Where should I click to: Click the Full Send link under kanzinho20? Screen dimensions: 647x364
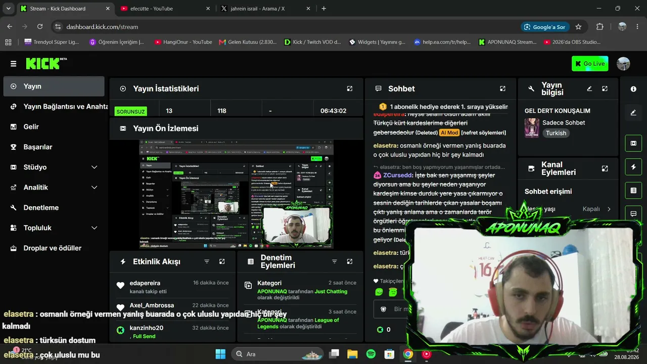(144, 336)
